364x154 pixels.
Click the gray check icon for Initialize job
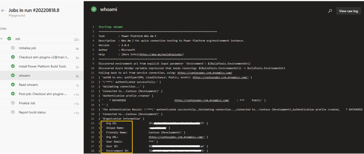coord(13,48)
